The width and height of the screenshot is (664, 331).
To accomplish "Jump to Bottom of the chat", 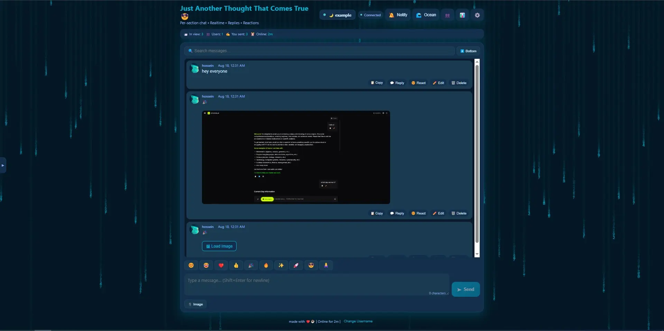I will [468, 51].
